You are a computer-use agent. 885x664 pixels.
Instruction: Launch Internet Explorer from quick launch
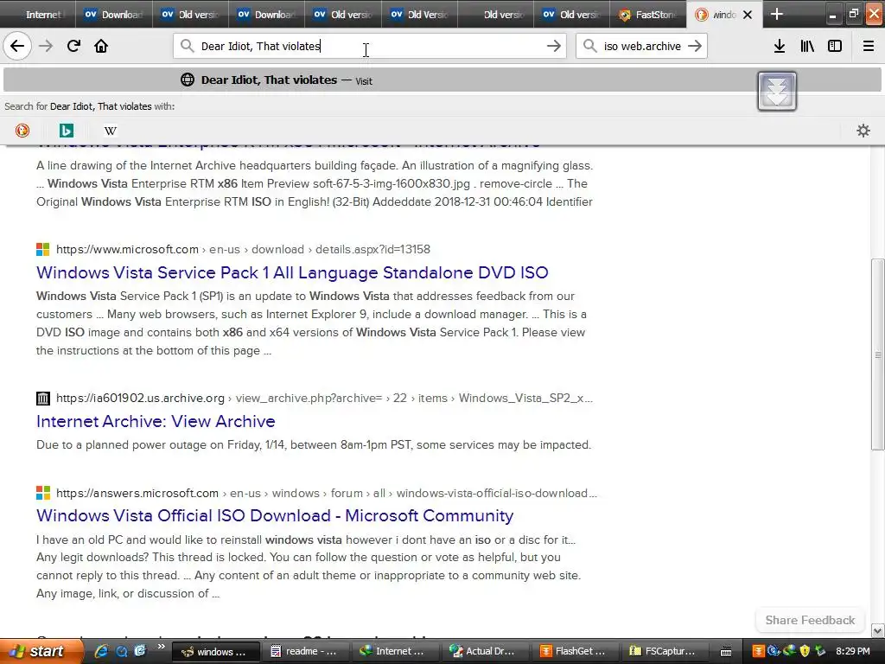tap(101, 651)
